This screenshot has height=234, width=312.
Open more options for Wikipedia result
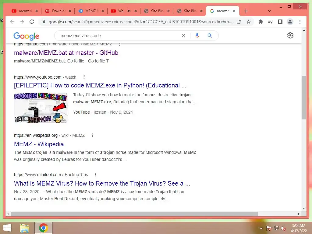[93, 135]
